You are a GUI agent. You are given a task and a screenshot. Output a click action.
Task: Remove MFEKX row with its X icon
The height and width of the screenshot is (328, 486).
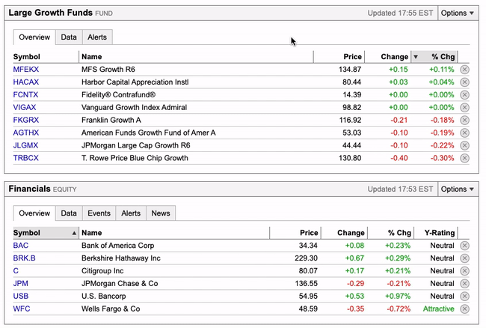point(464,69)
